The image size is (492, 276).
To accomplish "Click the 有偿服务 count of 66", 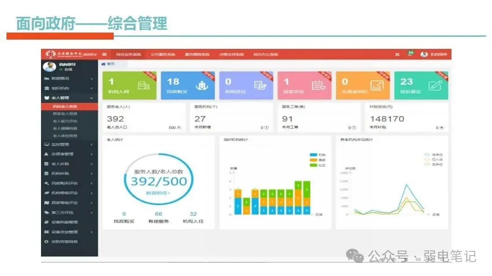I will (x=158, y=214).
